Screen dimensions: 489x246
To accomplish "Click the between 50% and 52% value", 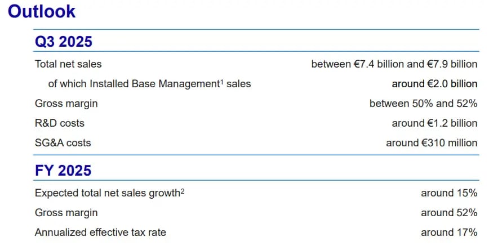I will pos(423,103).
